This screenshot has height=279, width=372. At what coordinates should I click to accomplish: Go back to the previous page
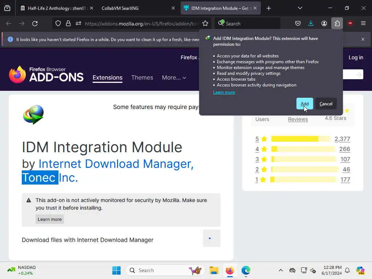coord(9,24)
